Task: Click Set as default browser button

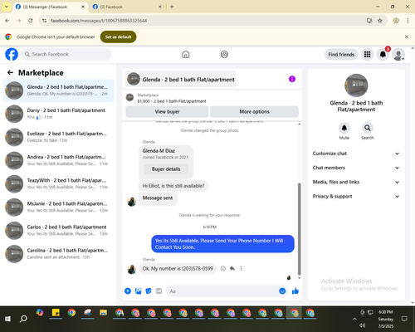Action: [x=118, y=37]
